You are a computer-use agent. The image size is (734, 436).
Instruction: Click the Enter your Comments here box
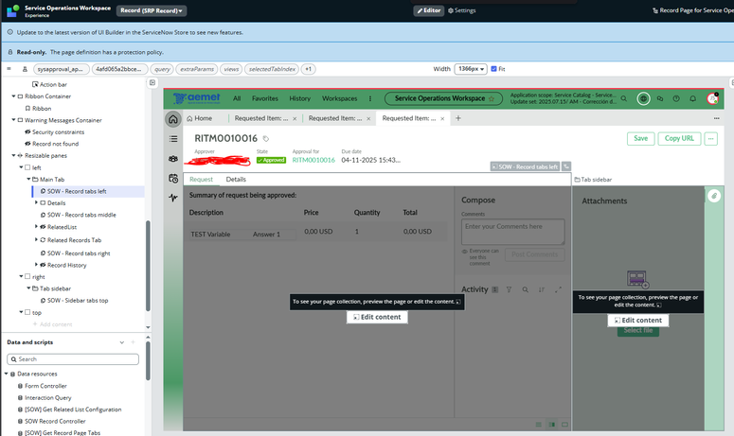tap(513, 232)
